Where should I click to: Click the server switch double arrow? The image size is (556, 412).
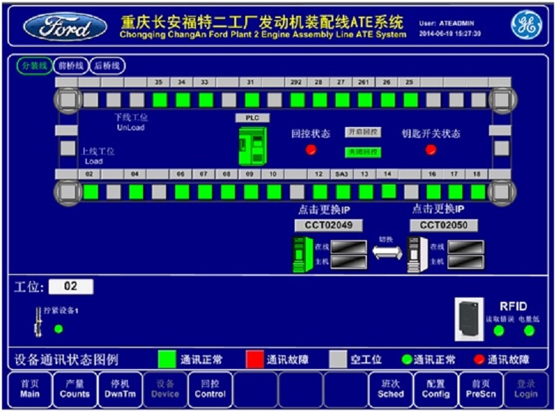(387, 252)
